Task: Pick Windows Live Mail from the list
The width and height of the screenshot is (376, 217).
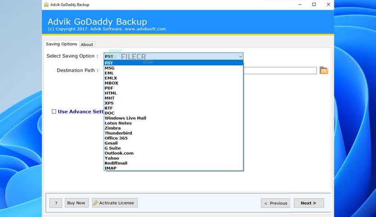Action: [x=174, y=118]
